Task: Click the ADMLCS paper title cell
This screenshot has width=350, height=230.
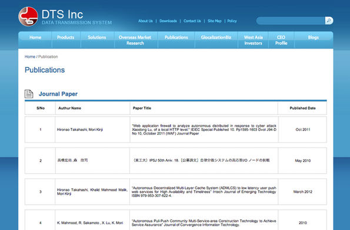Action: 204,192
